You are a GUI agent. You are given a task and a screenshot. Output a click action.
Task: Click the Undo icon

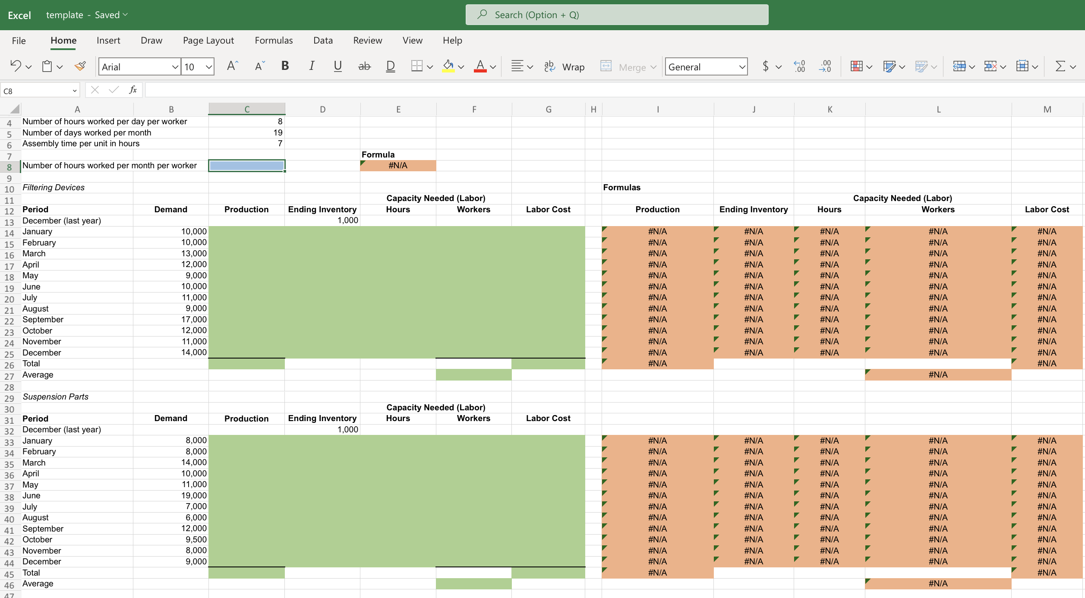coord(16,66)
